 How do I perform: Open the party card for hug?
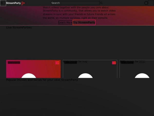tap(90, 69)
